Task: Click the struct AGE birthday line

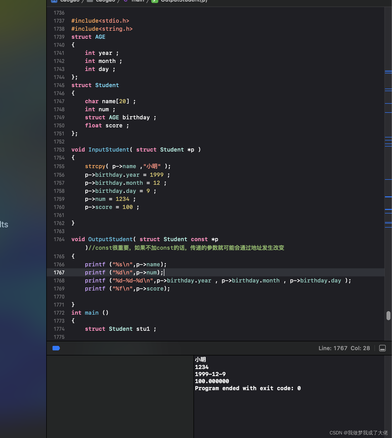Action: (x=120, y=118)
